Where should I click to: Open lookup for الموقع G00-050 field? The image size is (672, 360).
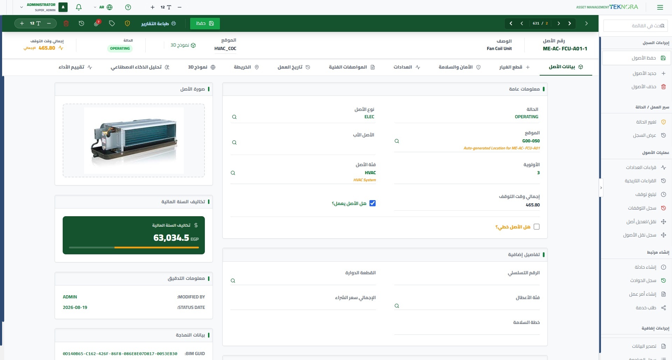coord(397,141)
